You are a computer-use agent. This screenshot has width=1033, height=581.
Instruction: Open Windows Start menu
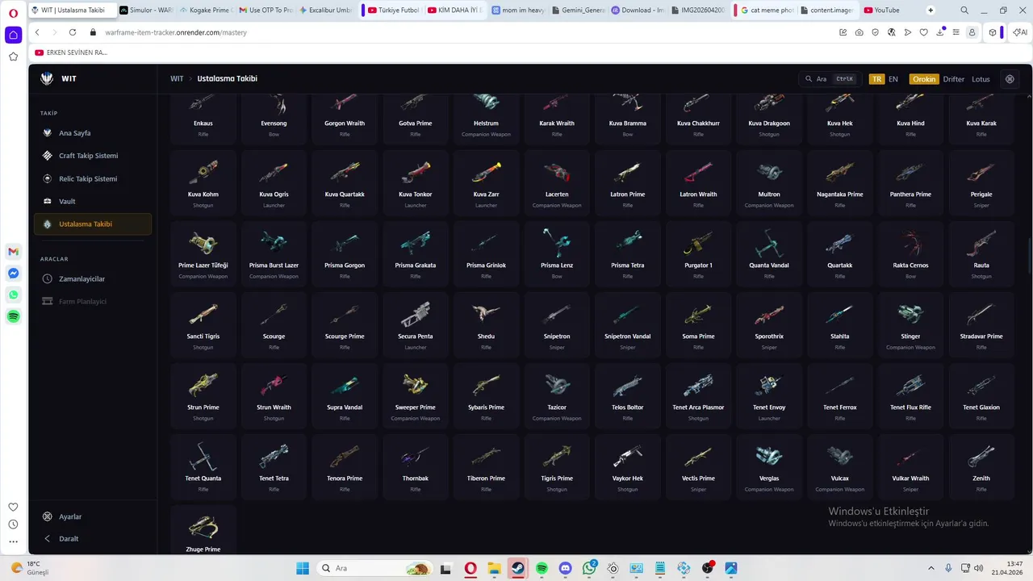point(303,568)
